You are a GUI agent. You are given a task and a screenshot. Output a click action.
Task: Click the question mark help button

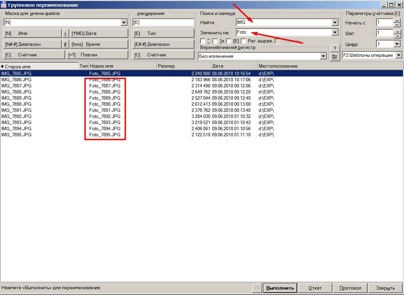[x=335, y=48]
